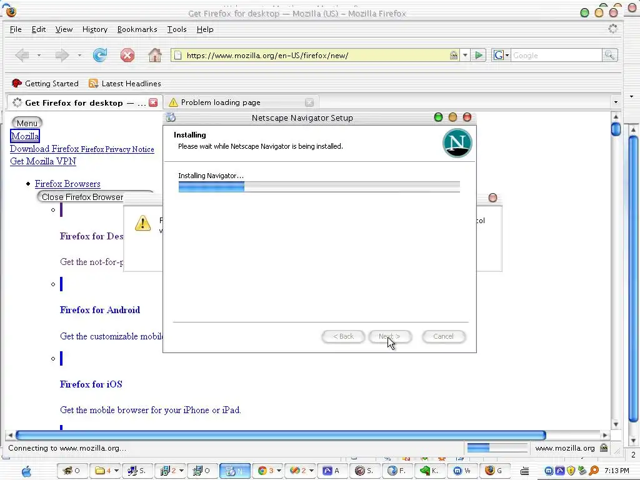The width and height of the screenshot is (640, 480).
Task: Click in the URL address field
Action: 316,55
